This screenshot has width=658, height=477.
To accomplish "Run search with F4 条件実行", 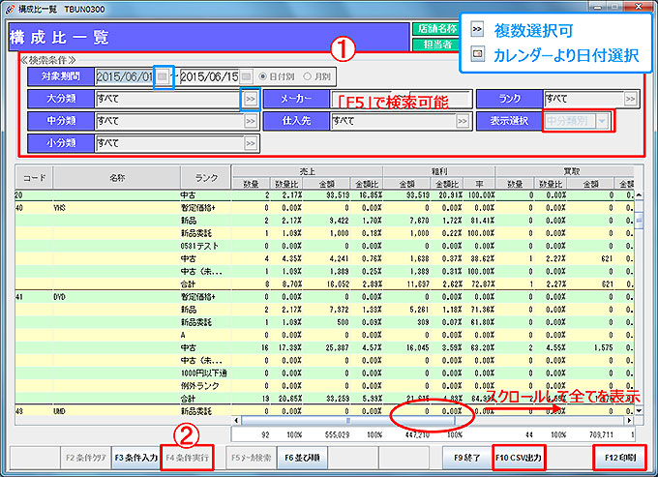I will click(187, 458).
